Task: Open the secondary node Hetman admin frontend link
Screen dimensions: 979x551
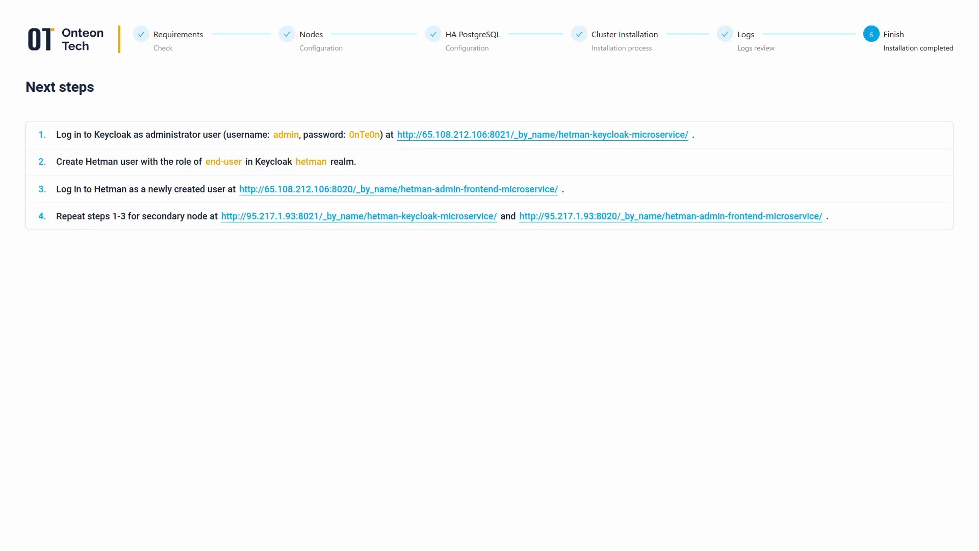Action: [x=670, y=216]
